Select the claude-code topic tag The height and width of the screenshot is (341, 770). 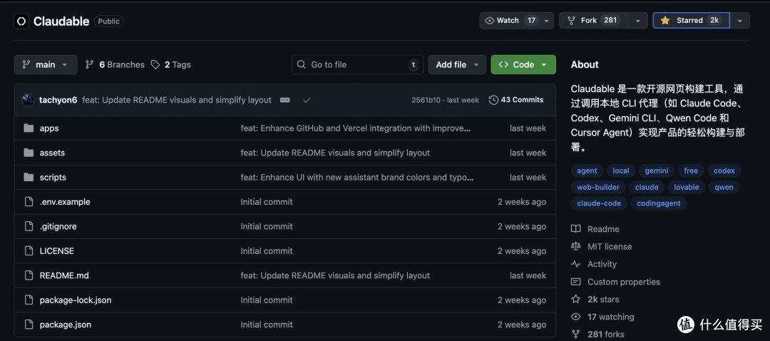pos(599,203)
